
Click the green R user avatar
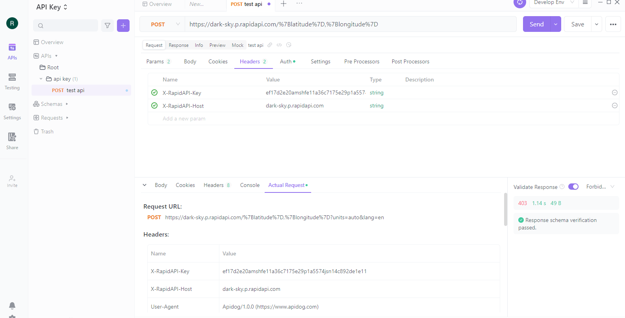(x=12, y=23)
